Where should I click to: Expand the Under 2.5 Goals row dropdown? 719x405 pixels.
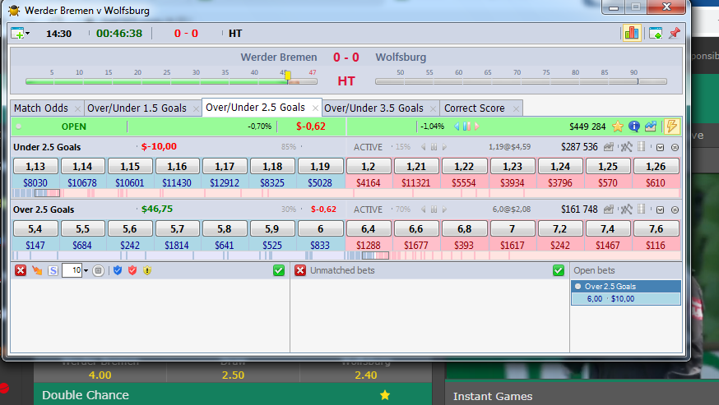click(x=660, y=148)
